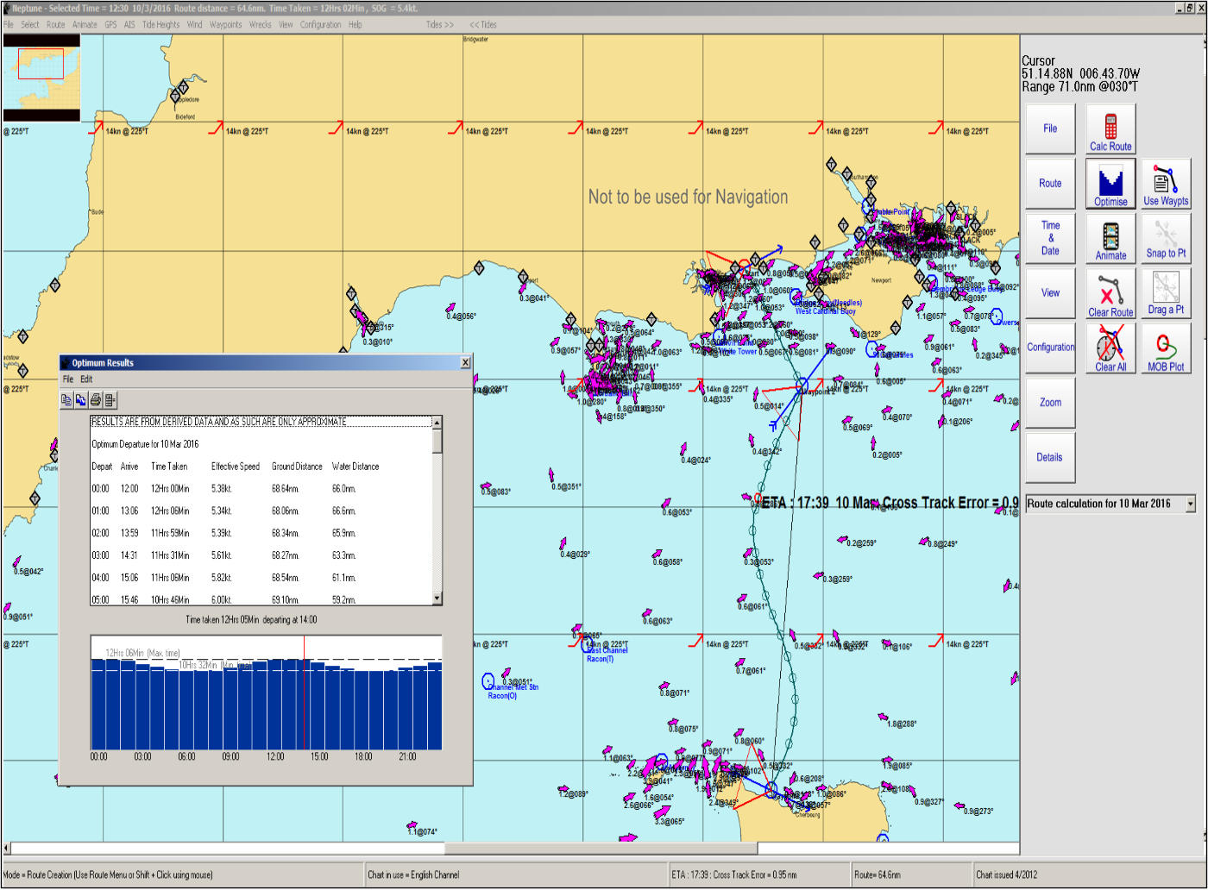
Task: Start the Animate filmstrip icon
Action: pos(1110,238)
